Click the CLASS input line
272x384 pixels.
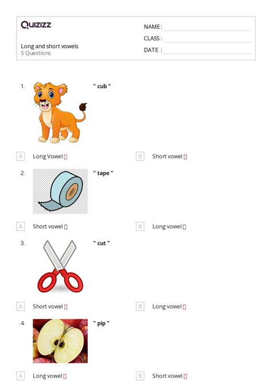click(207, 39)
